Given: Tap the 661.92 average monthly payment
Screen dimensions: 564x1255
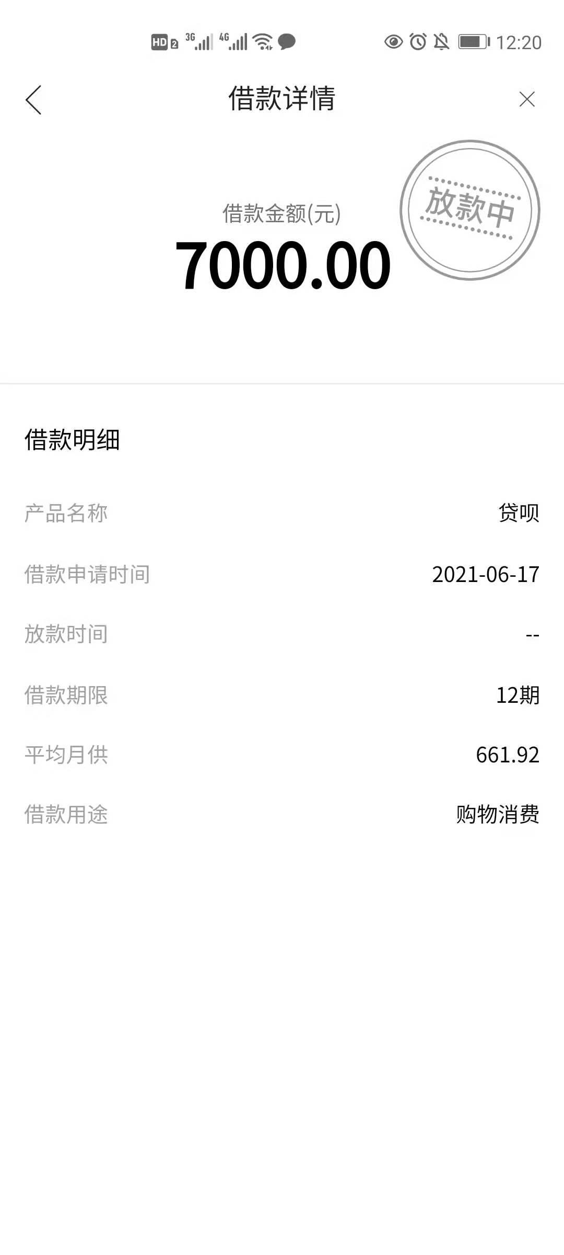Looking at the screenshot, I should [x=508, y=755].
